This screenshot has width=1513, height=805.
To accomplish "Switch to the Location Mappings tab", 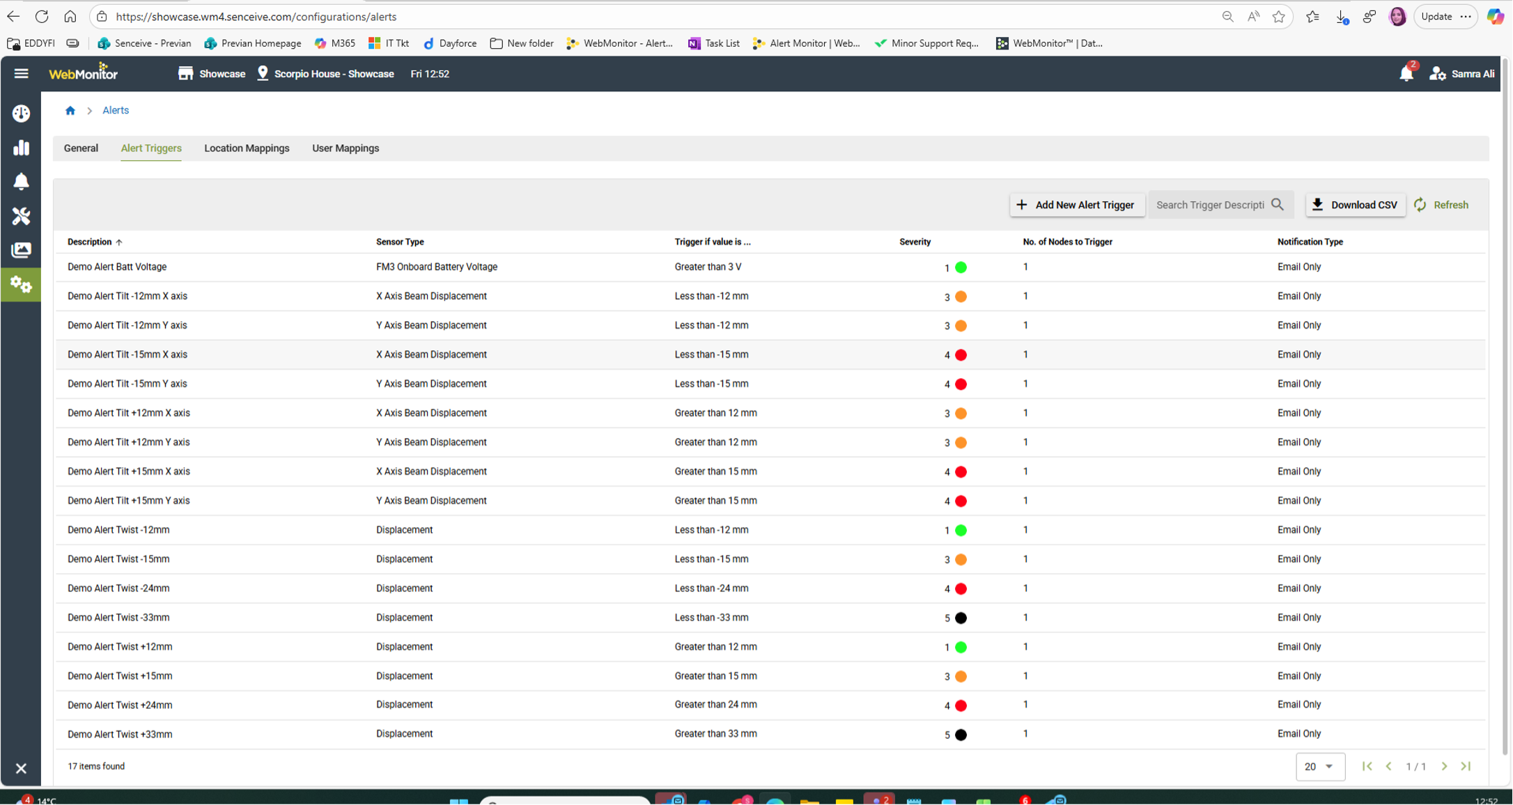I will click(x=247, y=148).
